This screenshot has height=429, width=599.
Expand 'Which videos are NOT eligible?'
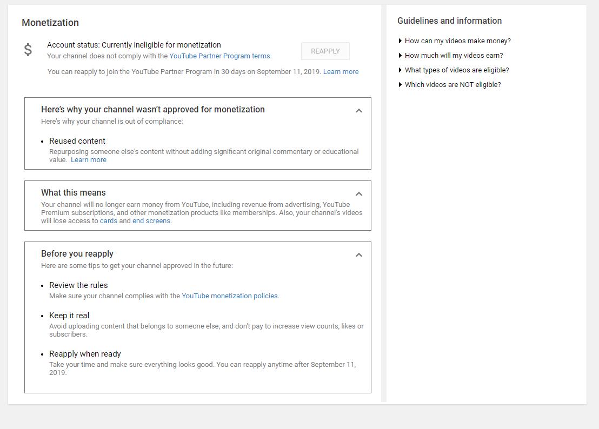tap(450, 84)
